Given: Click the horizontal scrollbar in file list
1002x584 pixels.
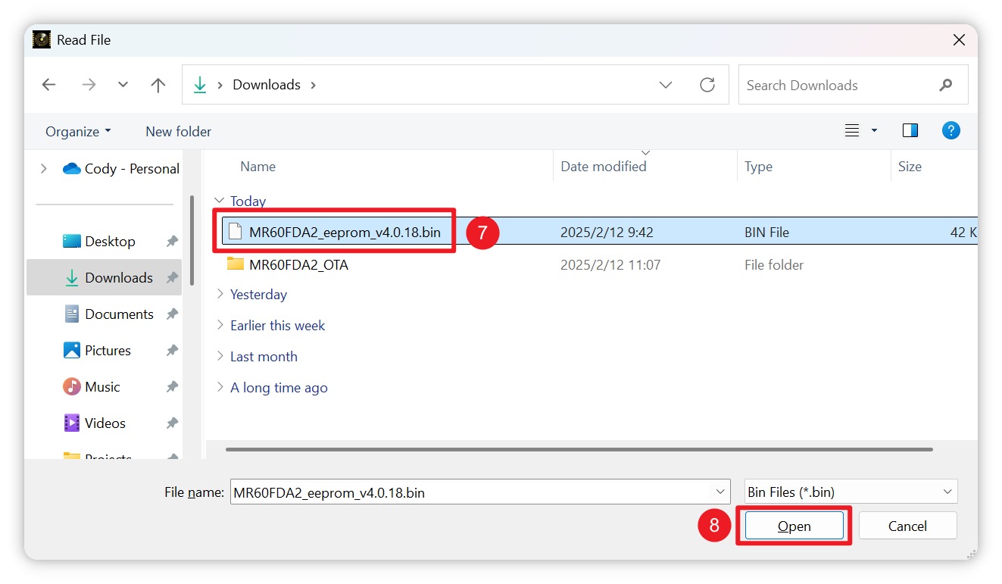Looking at the screenshot, I should [x=579, y=449].
